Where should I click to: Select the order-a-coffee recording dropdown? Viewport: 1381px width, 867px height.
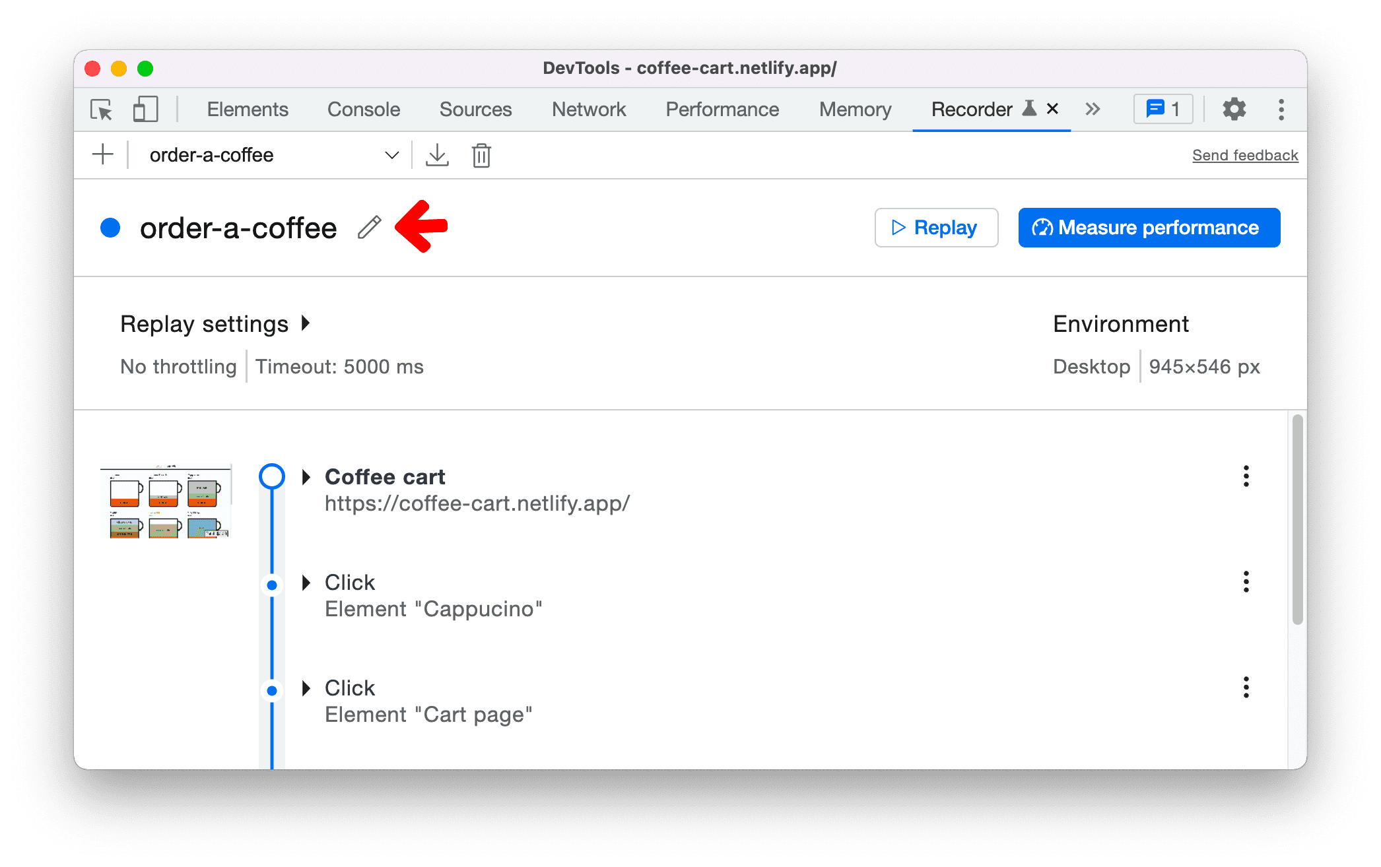pos(270,154)
